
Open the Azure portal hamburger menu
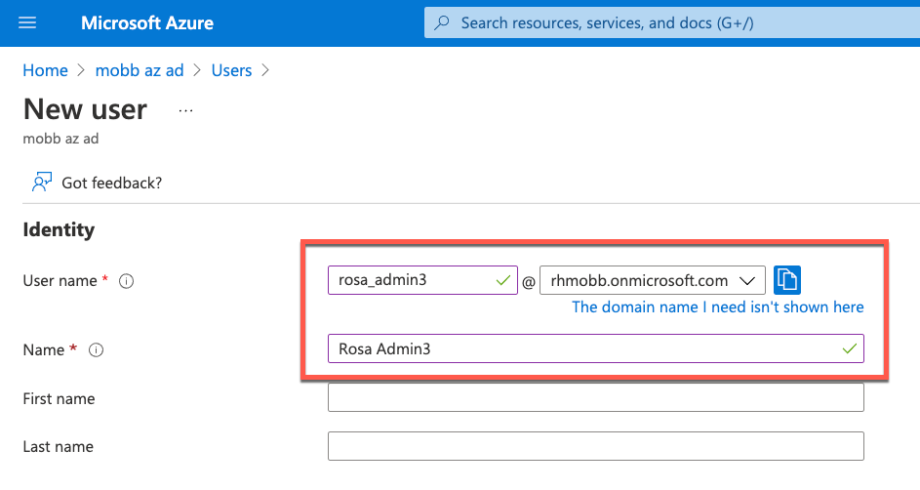point(27,22)
